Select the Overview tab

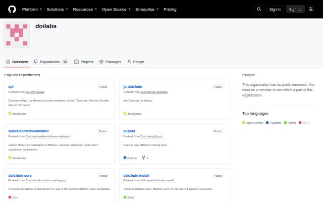point(17,62)
